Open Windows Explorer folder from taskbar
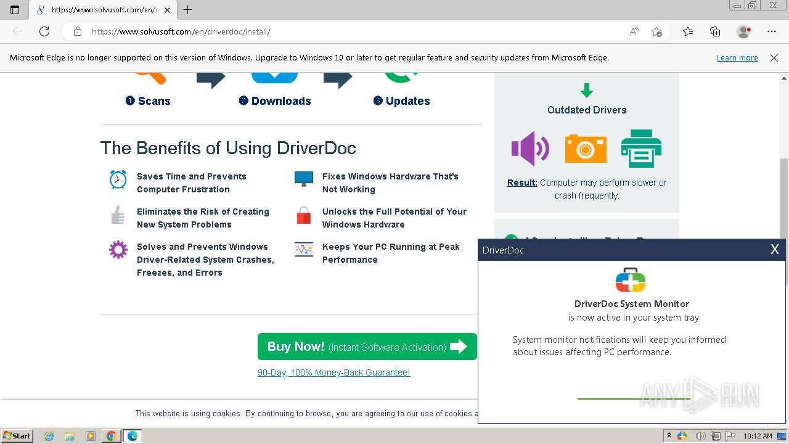The image size is (789, 444). pos(70,436)
